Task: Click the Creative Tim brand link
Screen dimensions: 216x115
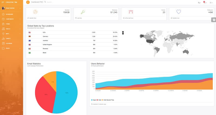Action: click(11, 2)
